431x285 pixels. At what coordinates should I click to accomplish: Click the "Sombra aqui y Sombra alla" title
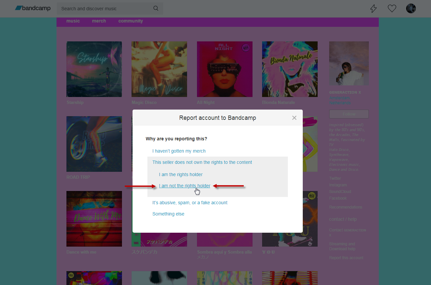click(224, 252)
